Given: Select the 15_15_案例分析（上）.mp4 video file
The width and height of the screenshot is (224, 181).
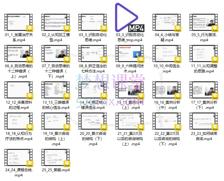Looking at the screenshot, I should click(130, 91).
